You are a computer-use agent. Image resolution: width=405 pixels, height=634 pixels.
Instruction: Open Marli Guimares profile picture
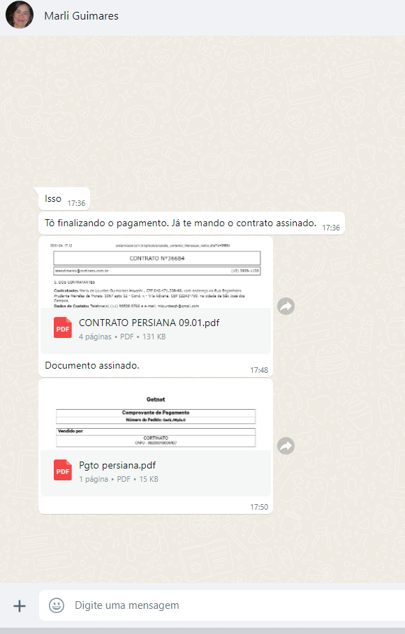(20, 15)
